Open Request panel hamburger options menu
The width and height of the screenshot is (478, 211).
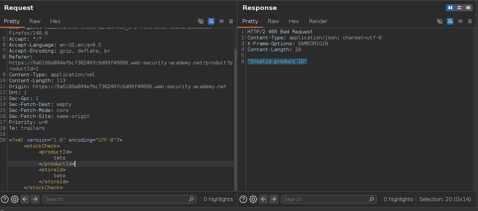(x=231, y=21)
